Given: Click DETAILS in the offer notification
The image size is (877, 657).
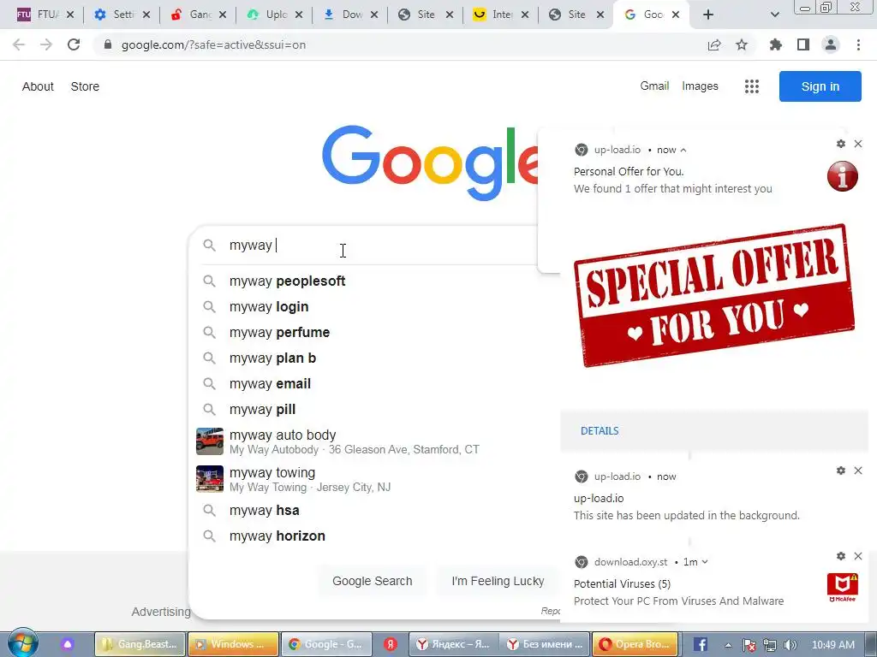Looking at the screenshot, I should pos(600,431).
